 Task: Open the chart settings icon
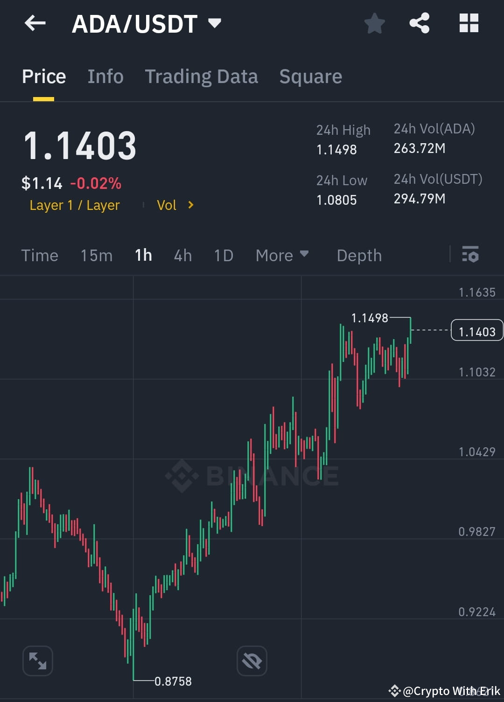pyautogui.click(x=470, y=255)
